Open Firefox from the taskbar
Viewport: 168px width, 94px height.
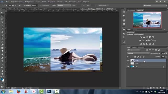point(18,92)
